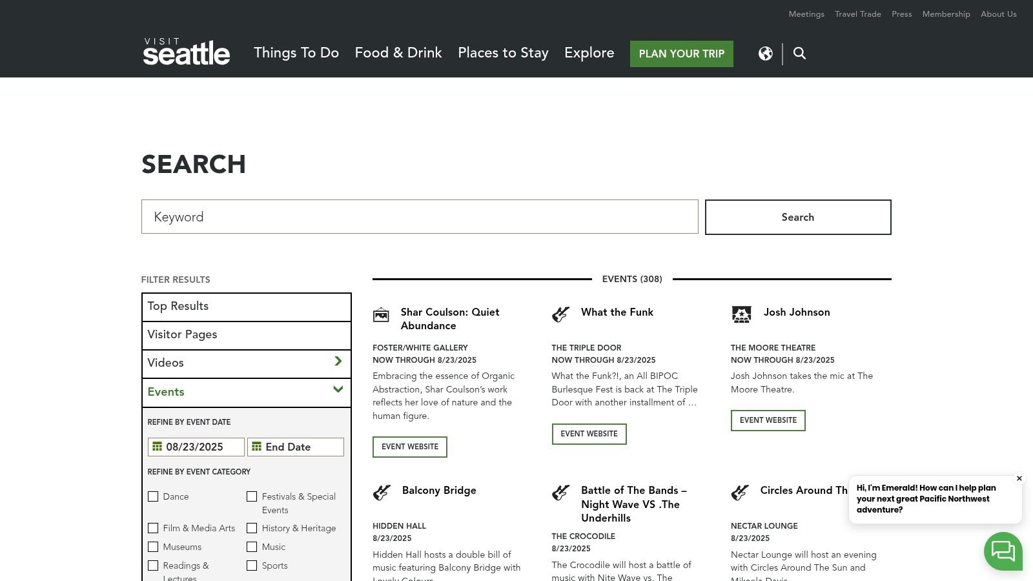This screenshot has height=581, width=1033.
Task: Open Event Website for Josh Johnson
Action: click(x=768, y=420)
